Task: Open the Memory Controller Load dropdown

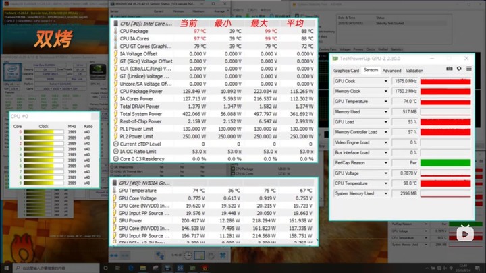Action: pyautogui.click(x=385, y=132)
